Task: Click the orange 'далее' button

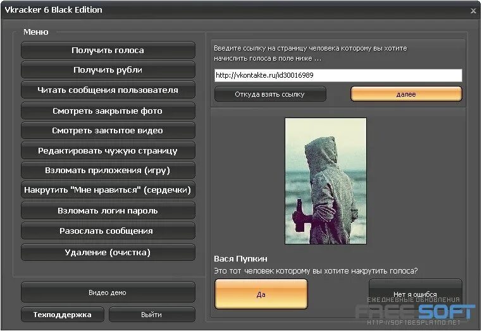Action: [x=406, y=94]
